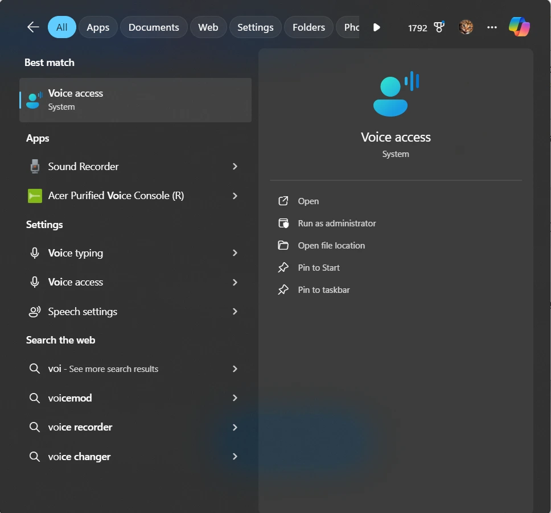Switch to the Settings filter tab

(255, 27)
